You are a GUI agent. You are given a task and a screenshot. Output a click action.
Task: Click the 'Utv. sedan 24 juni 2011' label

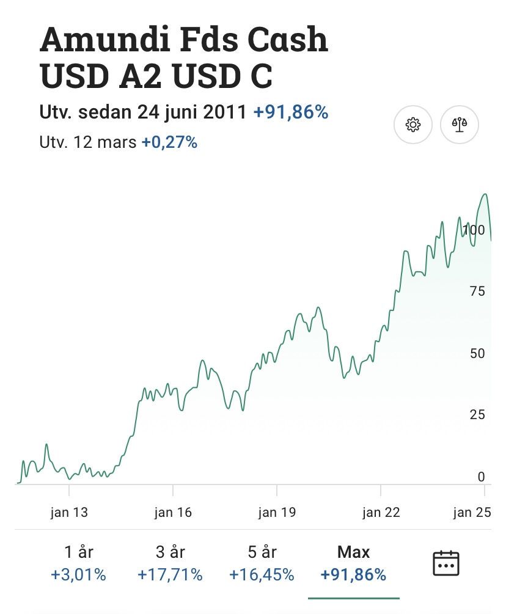(144, 112)
